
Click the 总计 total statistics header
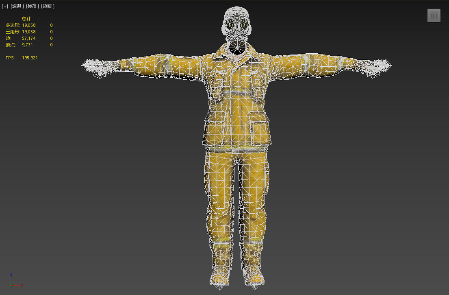pos(26,19)
